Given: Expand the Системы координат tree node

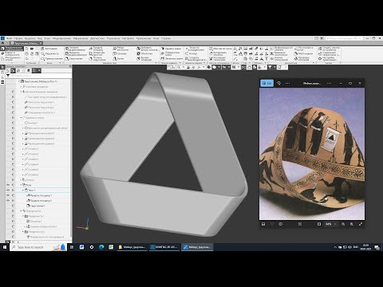Looking at the screenshot, I should (21, 87).
